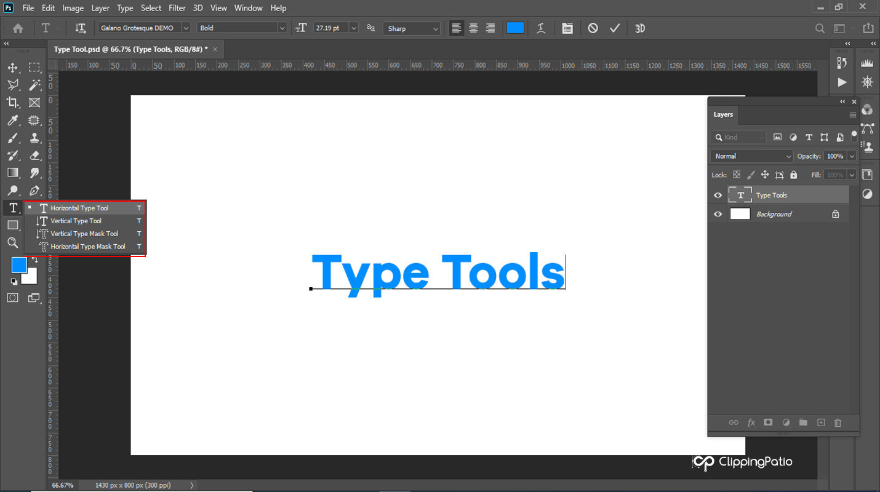The height and width of the screenshot is (492, 880).
Task: Click the font size input field
Action: tap(330, 28)
